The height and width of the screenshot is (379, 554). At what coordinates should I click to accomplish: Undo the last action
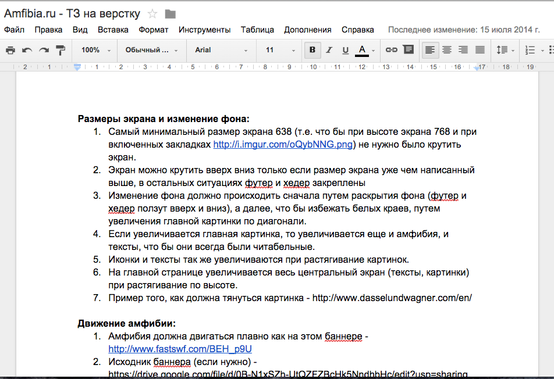click(27, 50)
